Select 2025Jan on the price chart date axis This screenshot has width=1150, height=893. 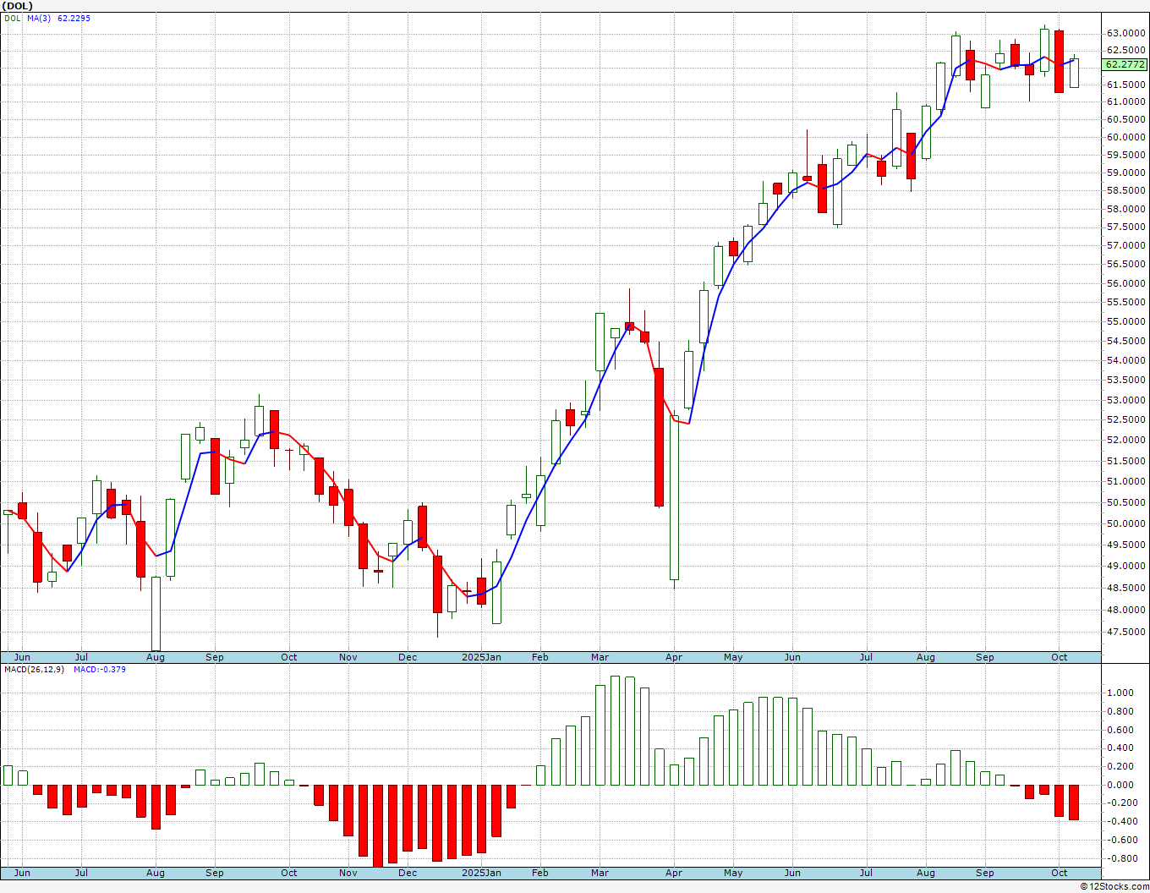pos(481,657)
